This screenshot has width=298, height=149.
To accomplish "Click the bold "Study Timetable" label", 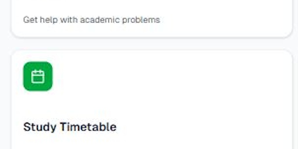I will pyautogui.click(x=70, y=127).
